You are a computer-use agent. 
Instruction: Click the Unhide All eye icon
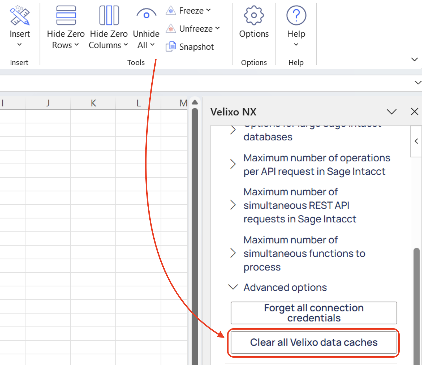coord(146,15)
